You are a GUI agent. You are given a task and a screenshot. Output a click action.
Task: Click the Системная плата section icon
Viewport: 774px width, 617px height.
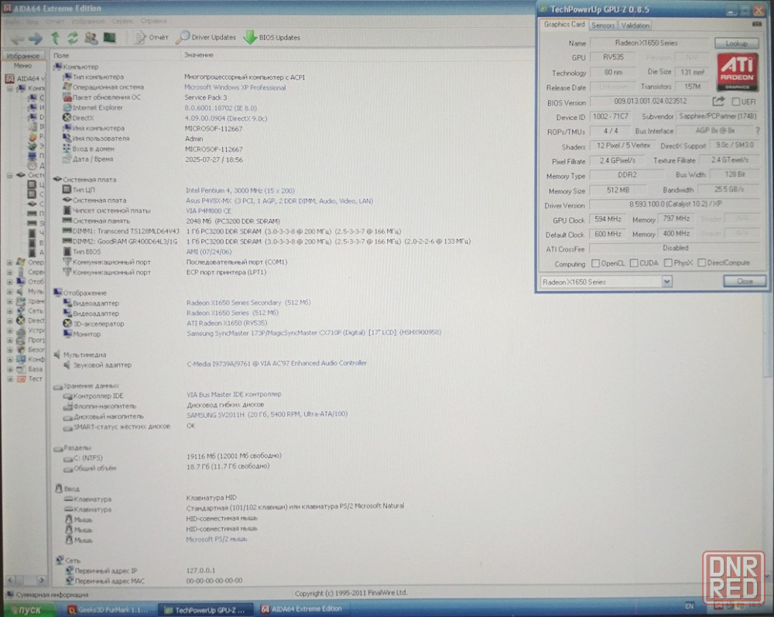click(x=57, y=179)
